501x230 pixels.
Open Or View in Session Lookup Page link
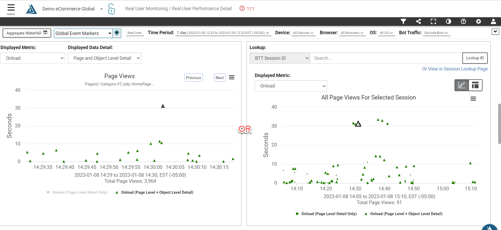click(x=455, y=69)
